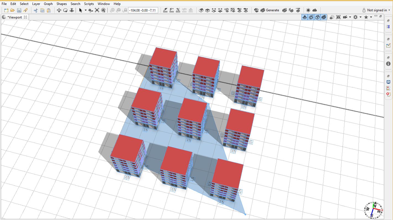Expand the camera bookmarks dropdown arrow
Viewport: 393px width, 220px height.
350,17
